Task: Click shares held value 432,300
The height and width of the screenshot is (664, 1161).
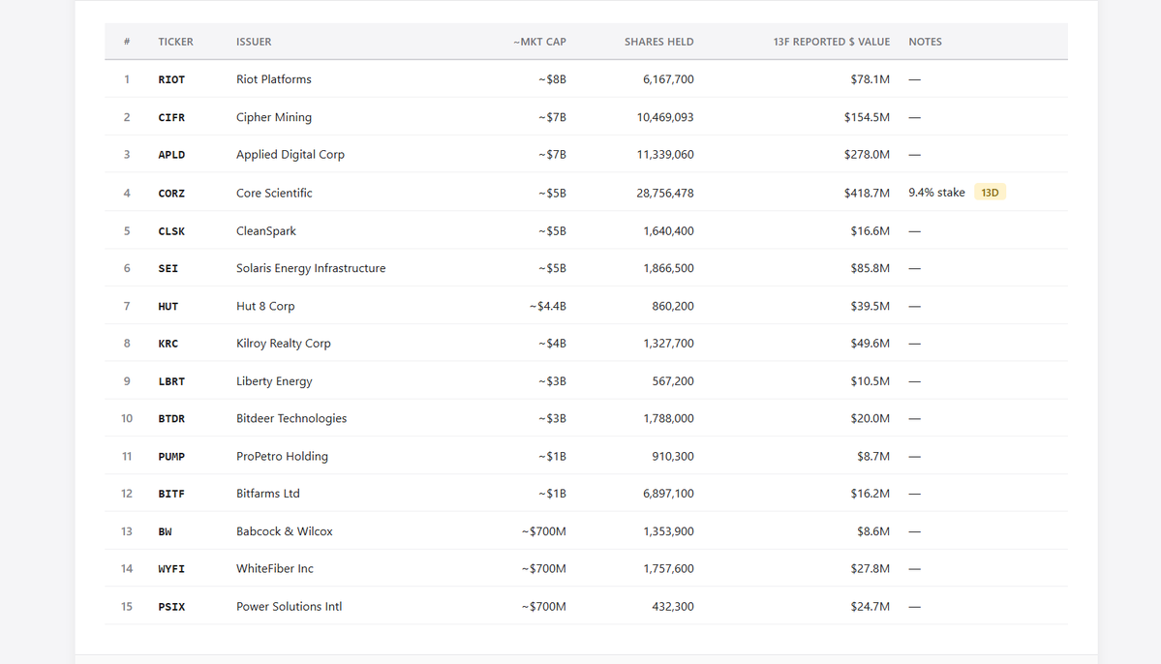Action: coord(672,606)
